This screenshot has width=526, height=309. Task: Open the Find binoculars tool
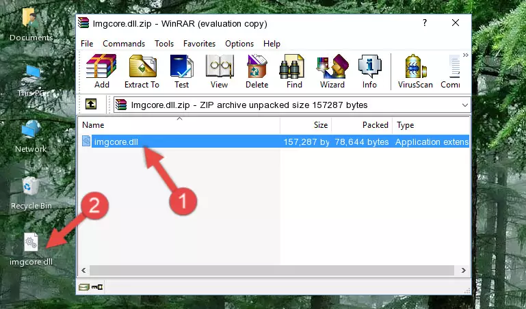click(294, 71)
